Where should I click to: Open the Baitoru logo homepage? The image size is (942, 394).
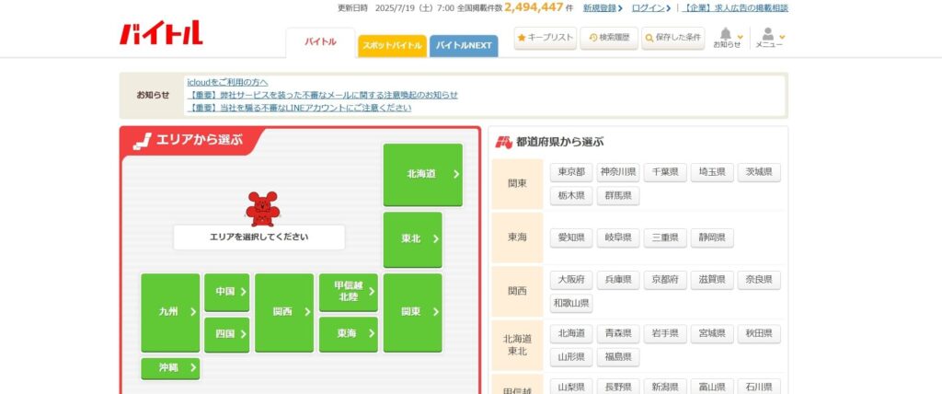pos(161,33)
